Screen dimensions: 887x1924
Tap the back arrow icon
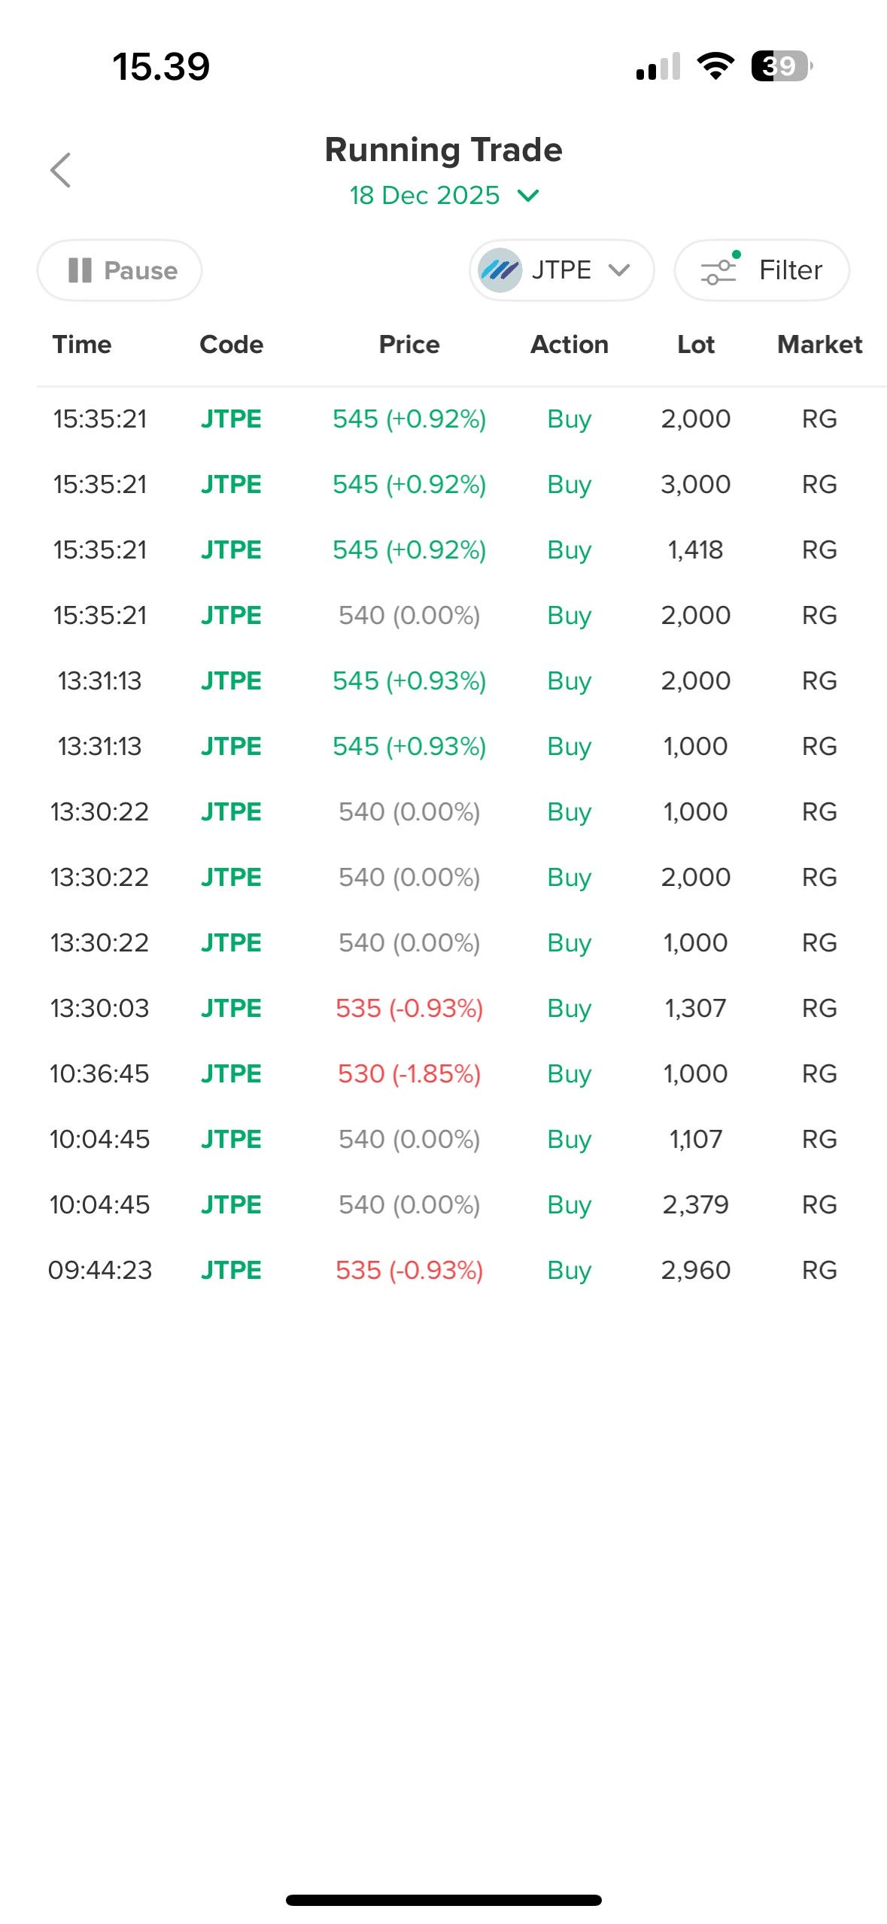pos(61,170)
